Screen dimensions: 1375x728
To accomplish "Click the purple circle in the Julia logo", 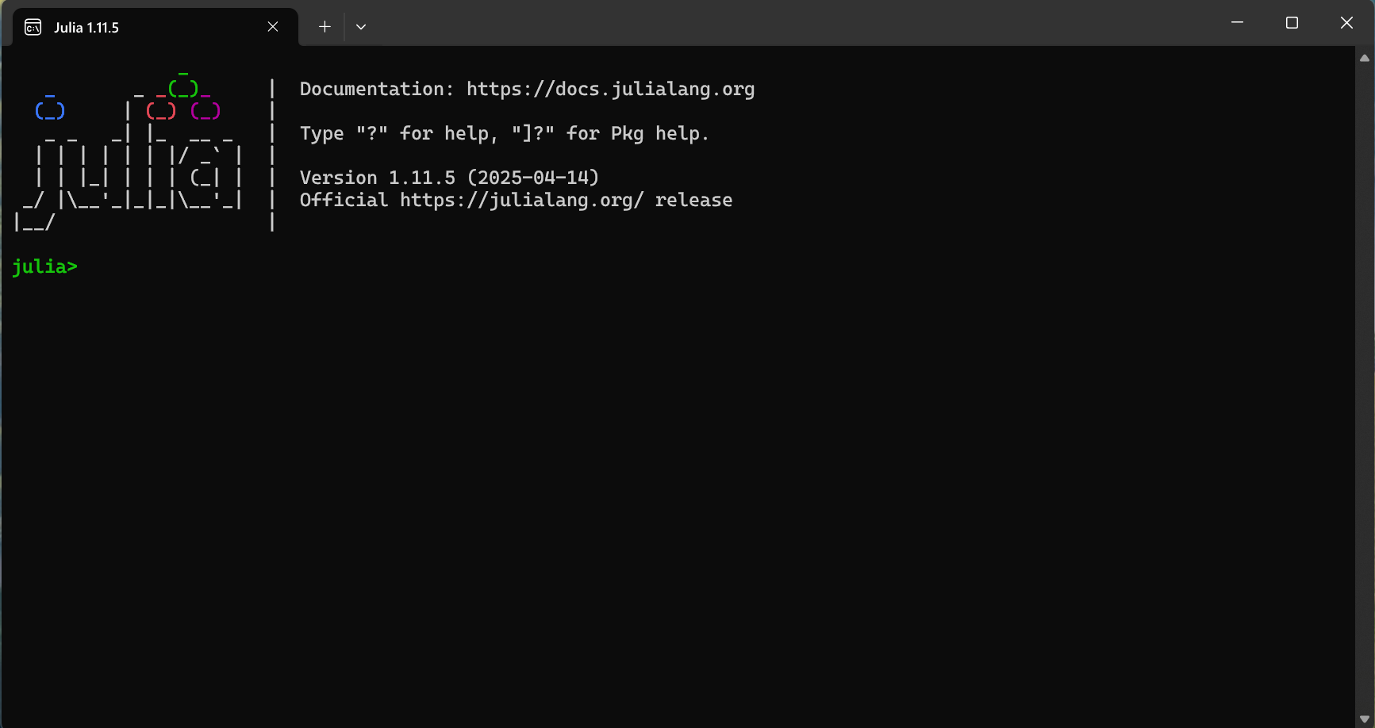I will click(205, 110).
